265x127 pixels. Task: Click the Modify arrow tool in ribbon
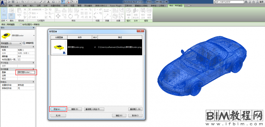tap(4, 13)
